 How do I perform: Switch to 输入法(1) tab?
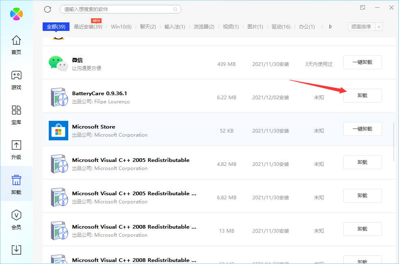click(175, 27)
